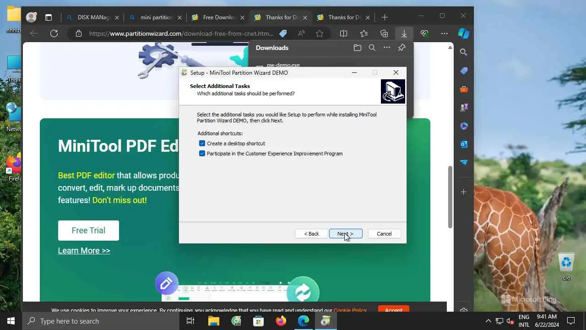Screen dimensions: 586x330
Task: Add this page to favorites
Action: pos(320,33)
